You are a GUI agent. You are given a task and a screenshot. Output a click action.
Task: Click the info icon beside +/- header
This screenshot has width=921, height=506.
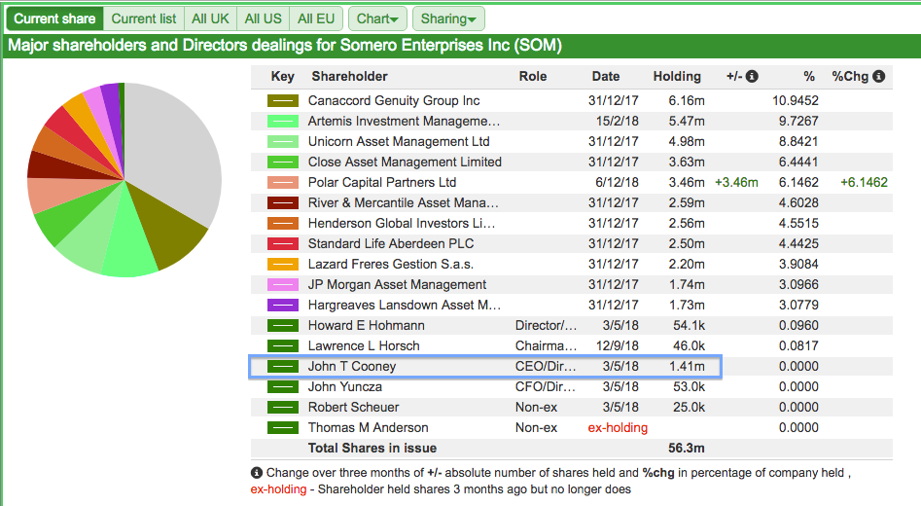pos(752,77)
